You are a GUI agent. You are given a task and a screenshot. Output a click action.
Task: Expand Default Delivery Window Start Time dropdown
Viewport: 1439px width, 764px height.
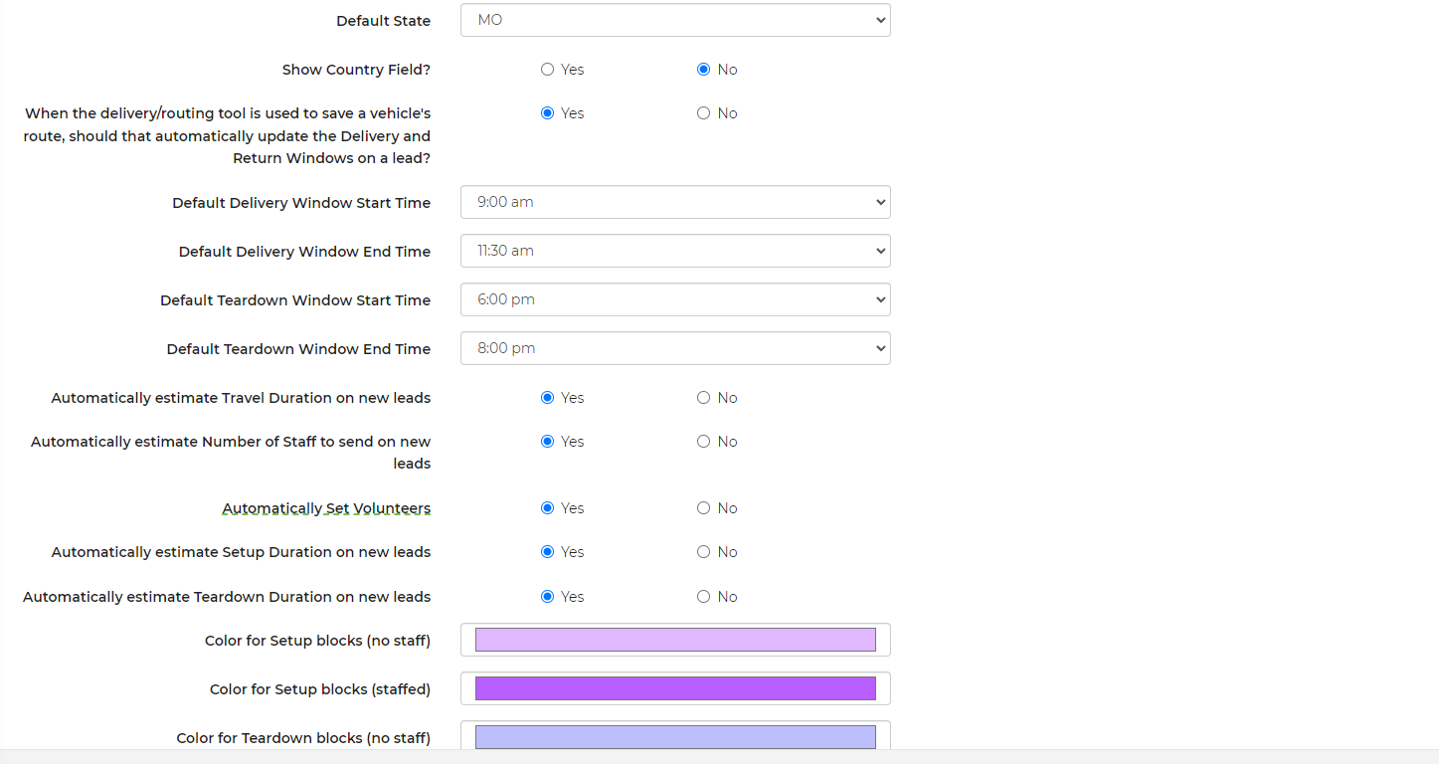(675, 202)
